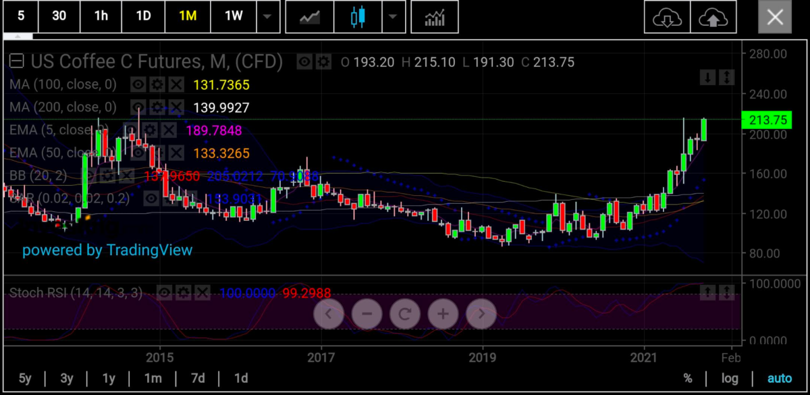Select the 1D interval
Image resolution: width=810 pixels, height=395 pixels.
click(144, 17)
